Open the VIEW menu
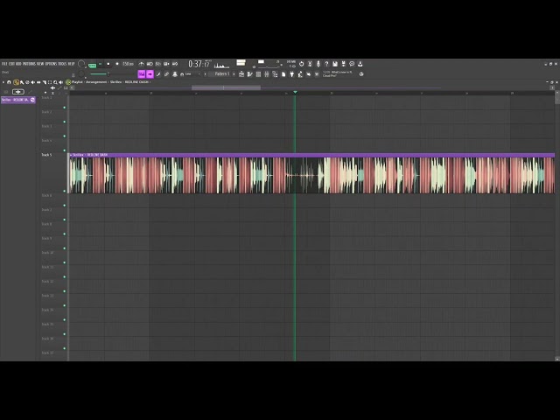 click(x=40, y=64)
